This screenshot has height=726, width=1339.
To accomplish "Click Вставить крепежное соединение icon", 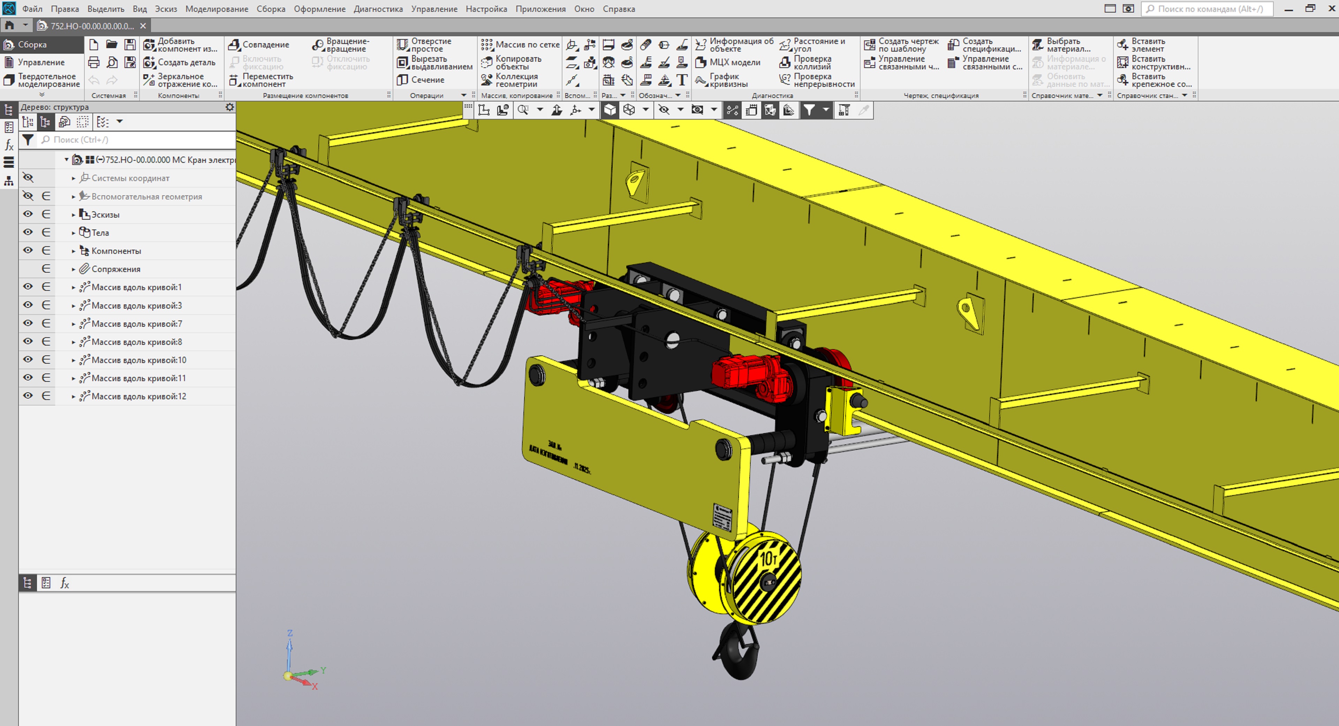I will pos(1123,80).
